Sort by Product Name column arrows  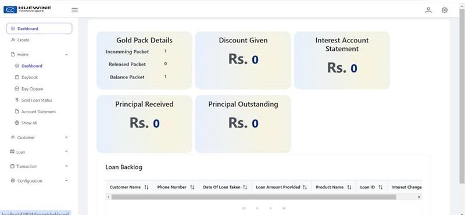(x=349, y=187)
